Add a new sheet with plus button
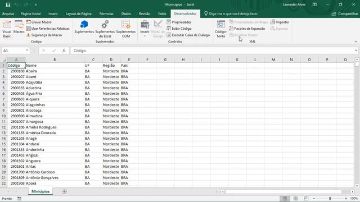This screenshot has height=202, width=360. (x=64, y=191)
